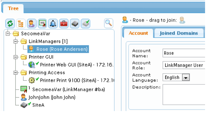Open the Joined Domains tab
This screenshot has width=207, height=113.
point(179,33)
